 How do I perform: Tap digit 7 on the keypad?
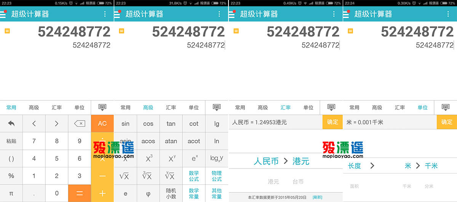[34, 141]
